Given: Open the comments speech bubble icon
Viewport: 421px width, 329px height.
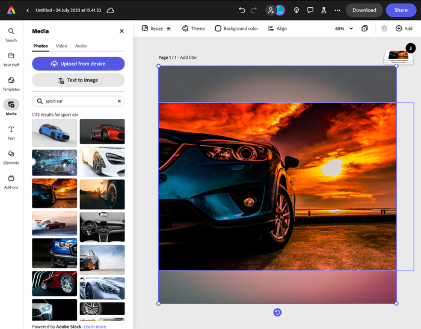Looking at the screenshot, I should 310,10.
